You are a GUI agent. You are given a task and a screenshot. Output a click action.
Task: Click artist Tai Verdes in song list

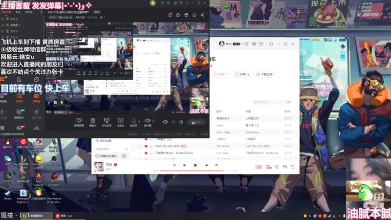pyautogui.click(x=222, y=146)
